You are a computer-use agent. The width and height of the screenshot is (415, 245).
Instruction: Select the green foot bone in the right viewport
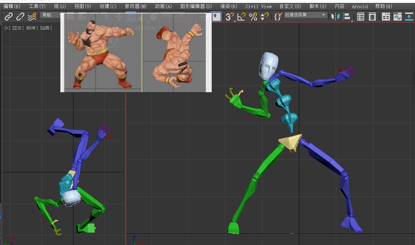[234, 228]
